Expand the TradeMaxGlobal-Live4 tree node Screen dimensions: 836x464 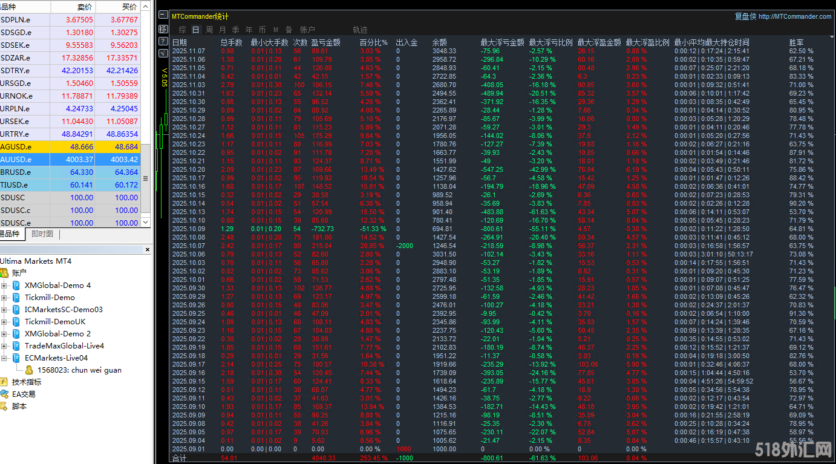click(x=4, y=346)
